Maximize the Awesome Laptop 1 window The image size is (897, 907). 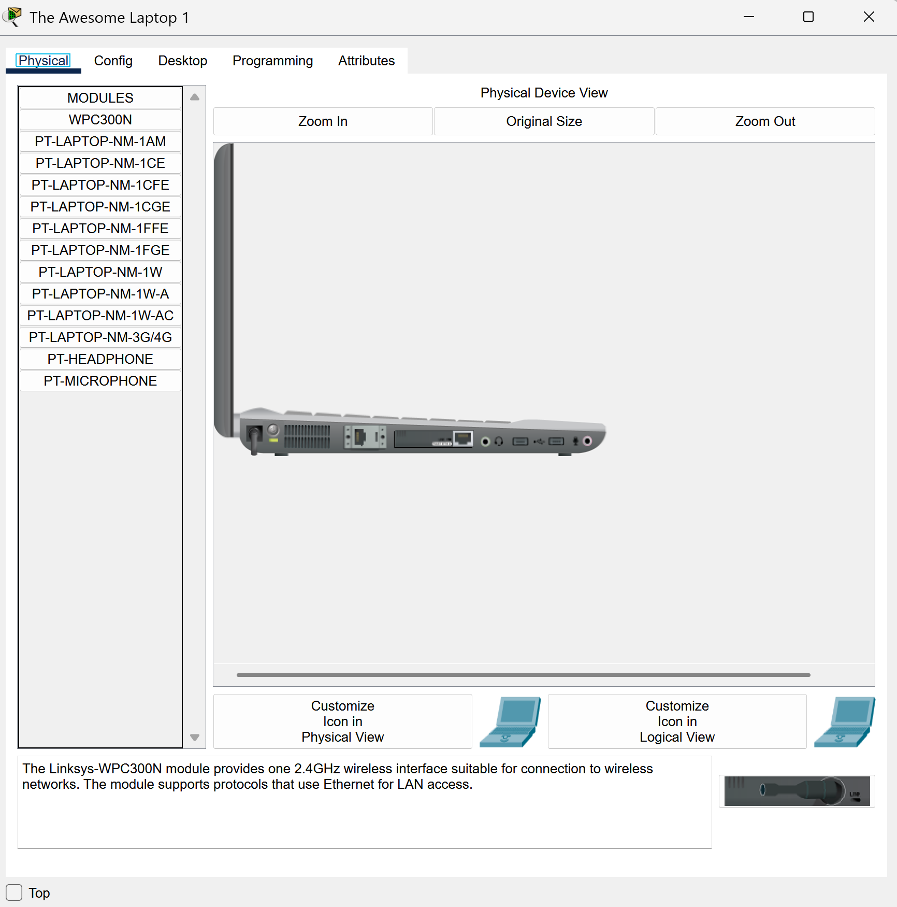pyautogui.click(x=808, y=17)
